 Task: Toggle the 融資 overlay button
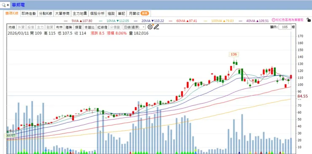(50, 27)
